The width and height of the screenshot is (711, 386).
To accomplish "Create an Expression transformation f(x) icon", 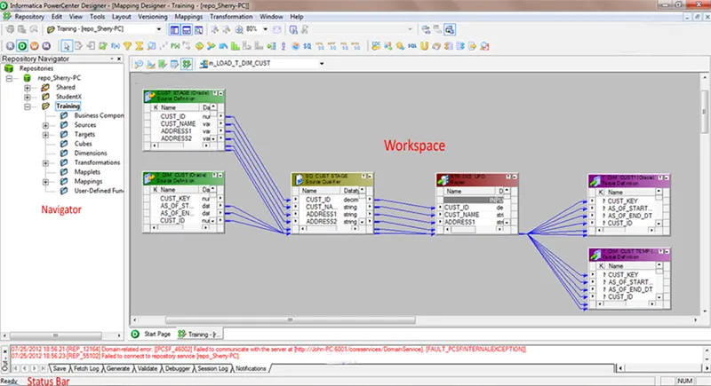I will coord(116,46).
